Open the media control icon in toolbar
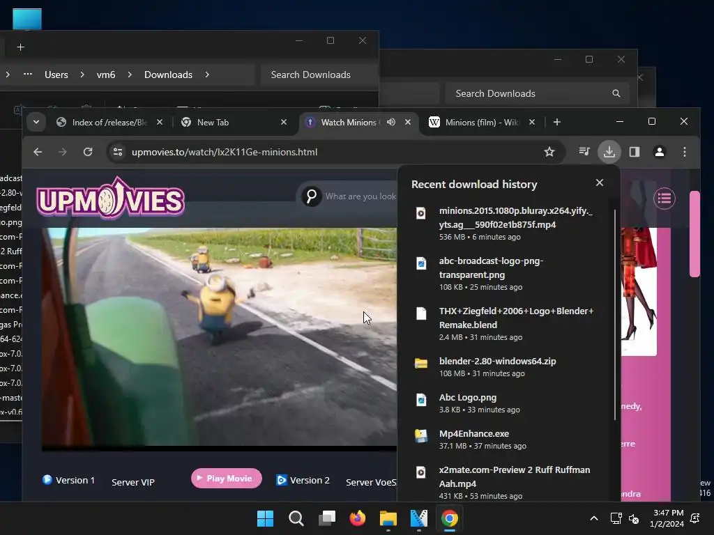714x535 pixels. click(x=584, y=151)
